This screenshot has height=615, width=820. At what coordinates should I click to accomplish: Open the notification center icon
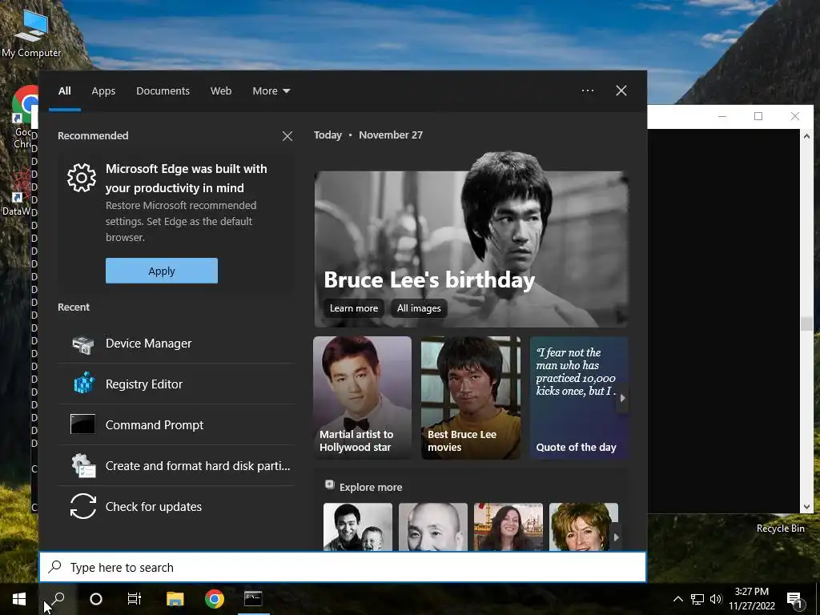point(794,600)
